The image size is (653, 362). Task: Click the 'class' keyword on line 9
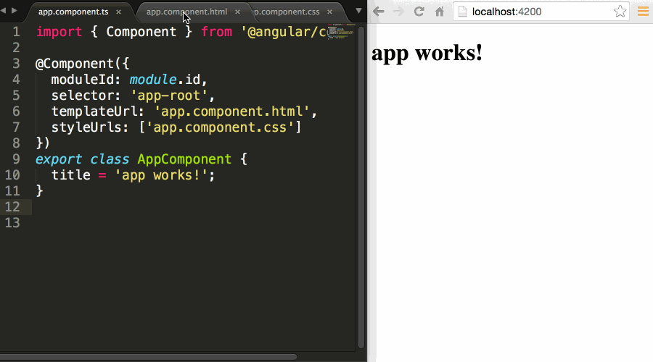tap(110, 159)
